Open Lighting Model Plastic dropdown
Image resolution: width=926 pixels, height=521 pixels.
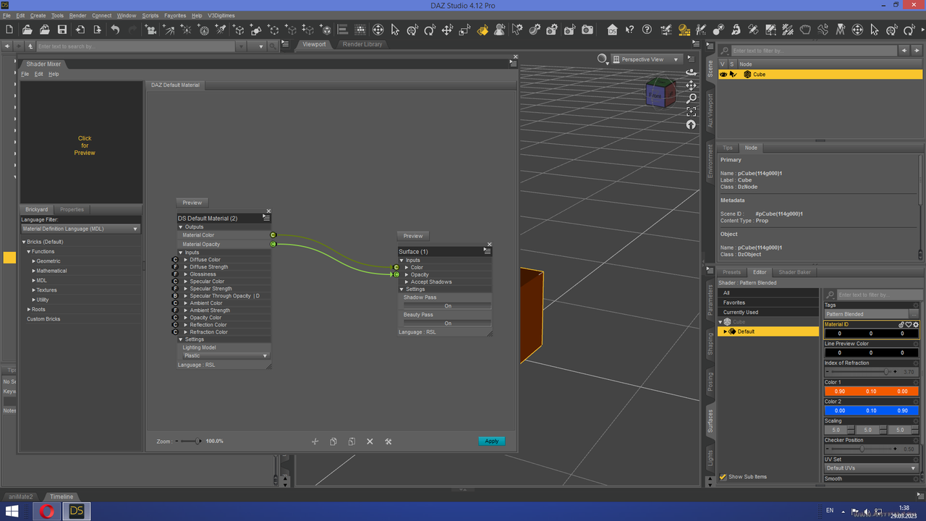225,356
